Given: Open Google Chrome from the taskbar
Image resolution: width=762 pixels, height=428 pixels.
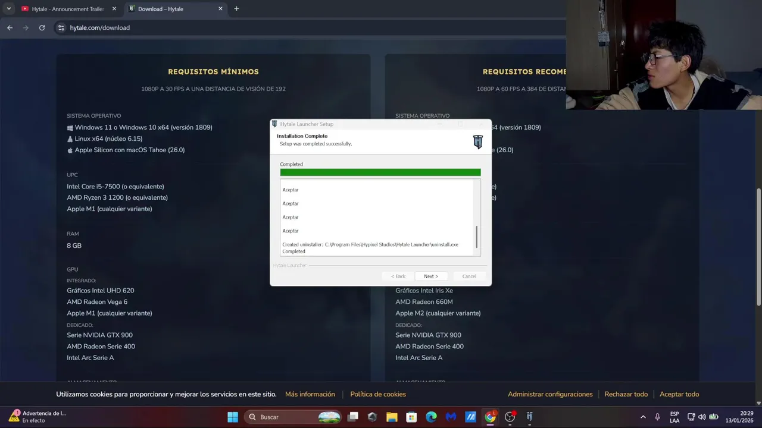Looking at the screenshot, I should coord(490,417).
